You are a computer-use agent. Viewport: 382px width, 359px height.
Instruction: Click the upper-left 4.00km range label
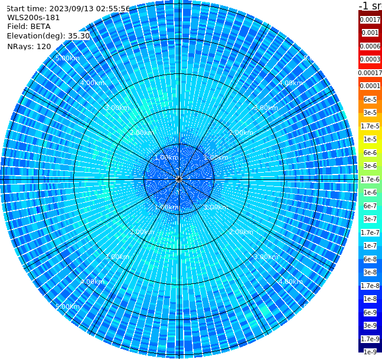tap(92, 83)
